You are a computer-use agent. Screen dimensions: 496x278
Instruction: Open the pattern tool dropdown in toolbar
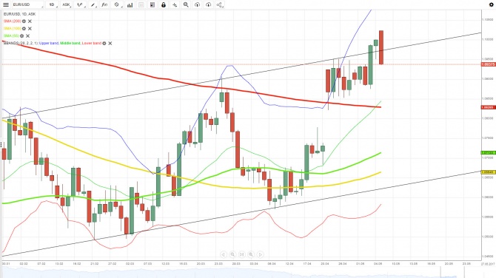[x=117, y=4]
